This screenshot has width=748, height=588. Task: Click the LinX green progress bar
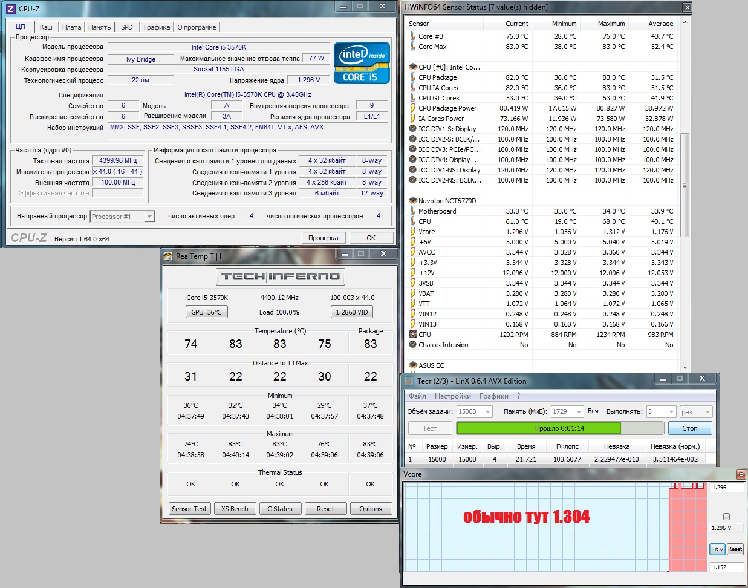538,428
